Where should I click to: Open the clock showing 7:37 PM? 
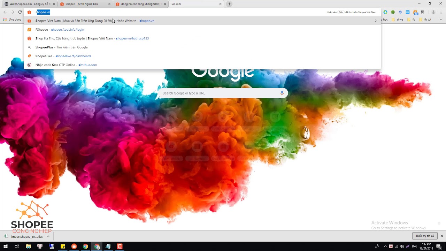[x=426, y=246]
